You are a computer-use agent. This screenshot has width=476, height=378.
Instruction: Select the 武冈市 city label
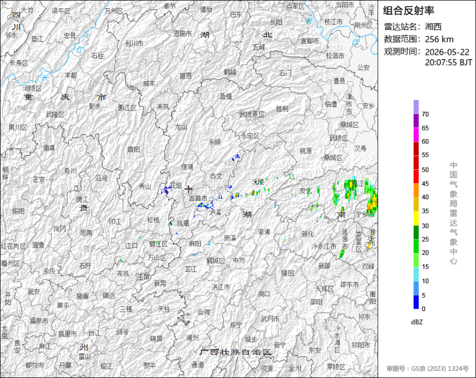click(x=270, y=319)
